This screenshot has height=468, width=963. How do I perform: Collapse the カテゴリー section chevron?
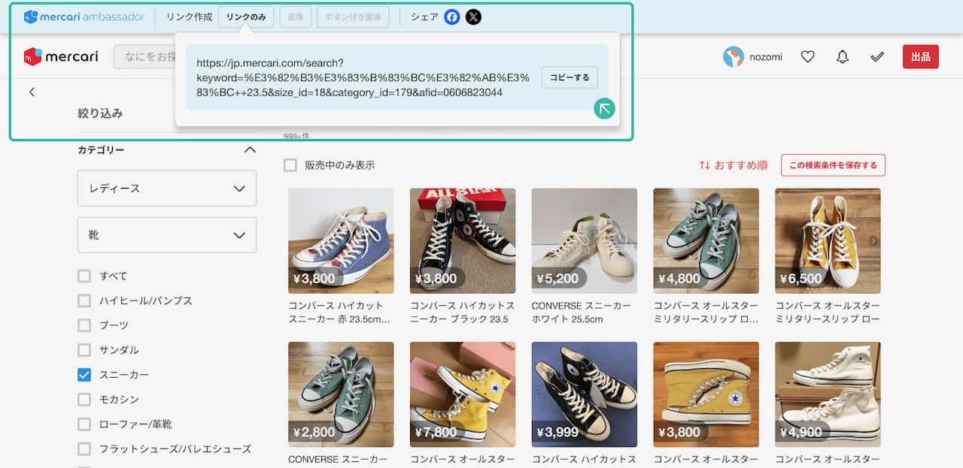click(x=251, y=150)
